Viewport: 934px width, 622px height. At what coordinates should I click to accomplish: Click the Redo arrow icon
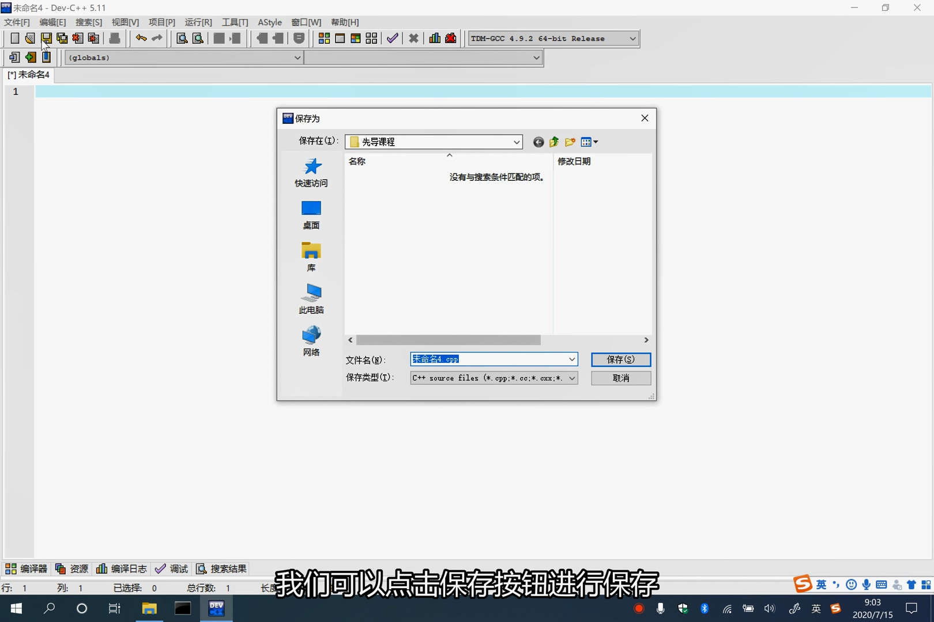pos(157,39)
